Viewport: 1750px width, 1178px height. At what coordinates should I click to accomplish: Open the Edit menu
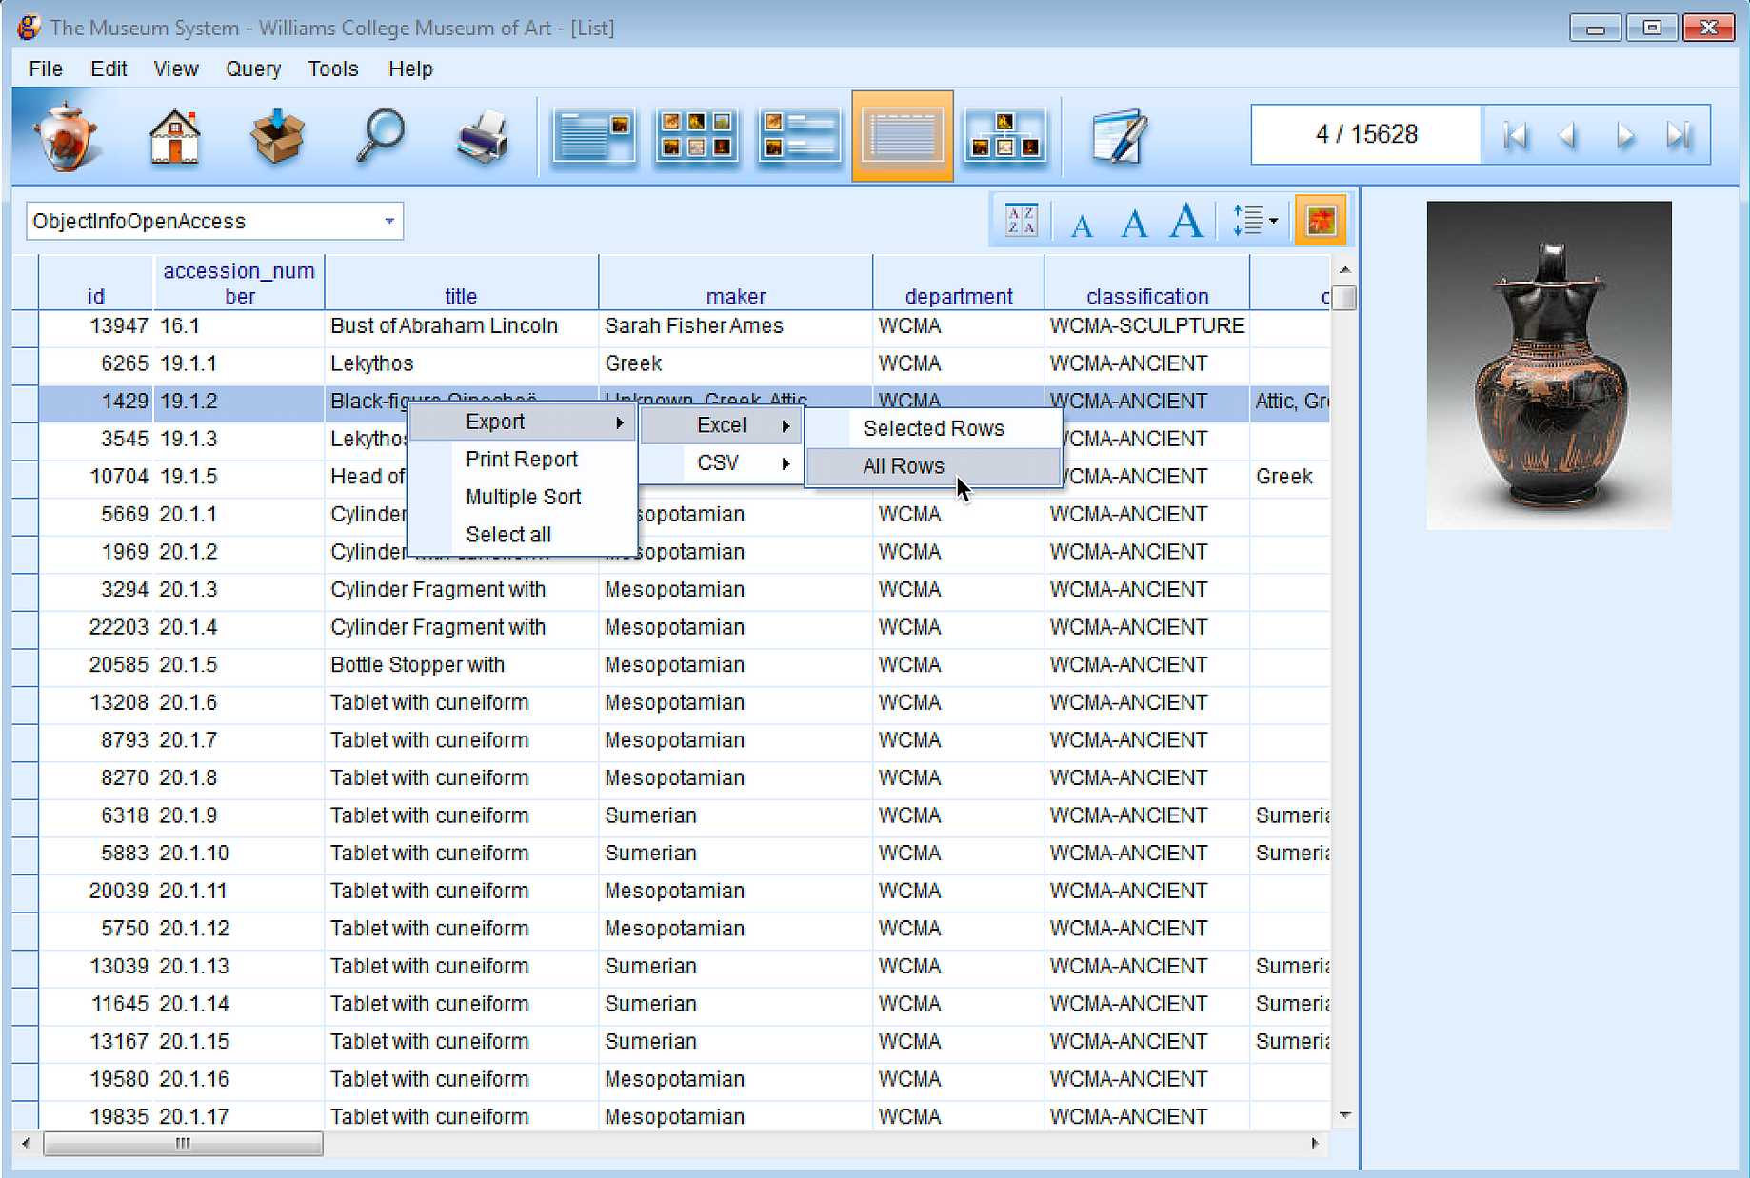point(109,69)
